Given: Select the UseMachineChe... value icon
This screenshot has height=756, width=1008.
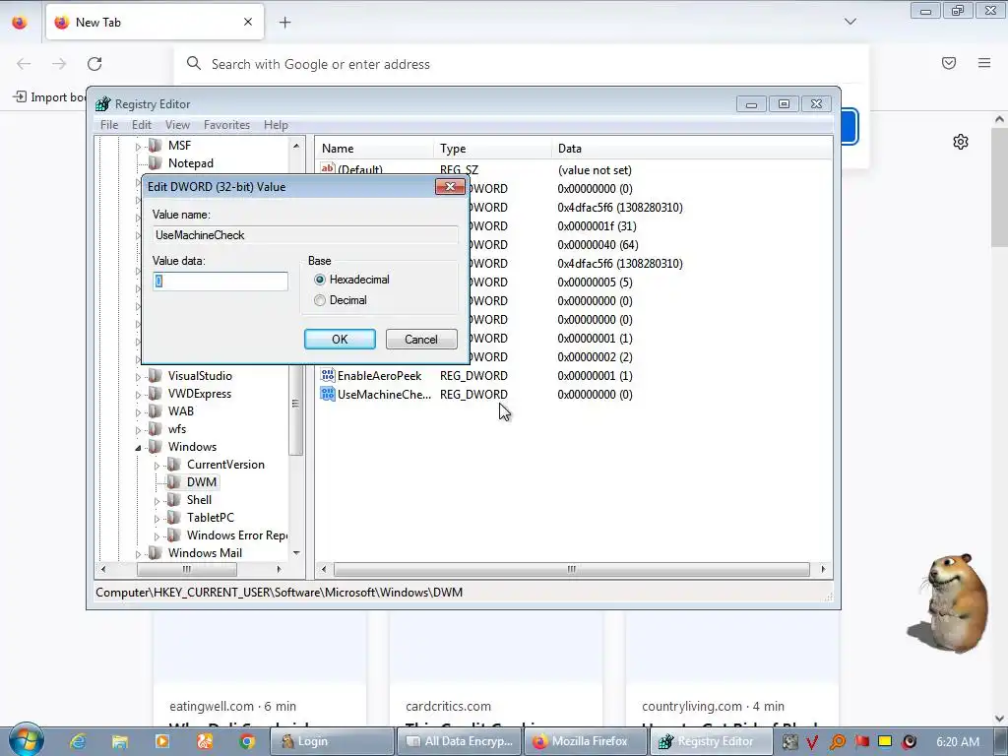Looking at the screenshot, I should pyautogui.click(x=328, y=394).
